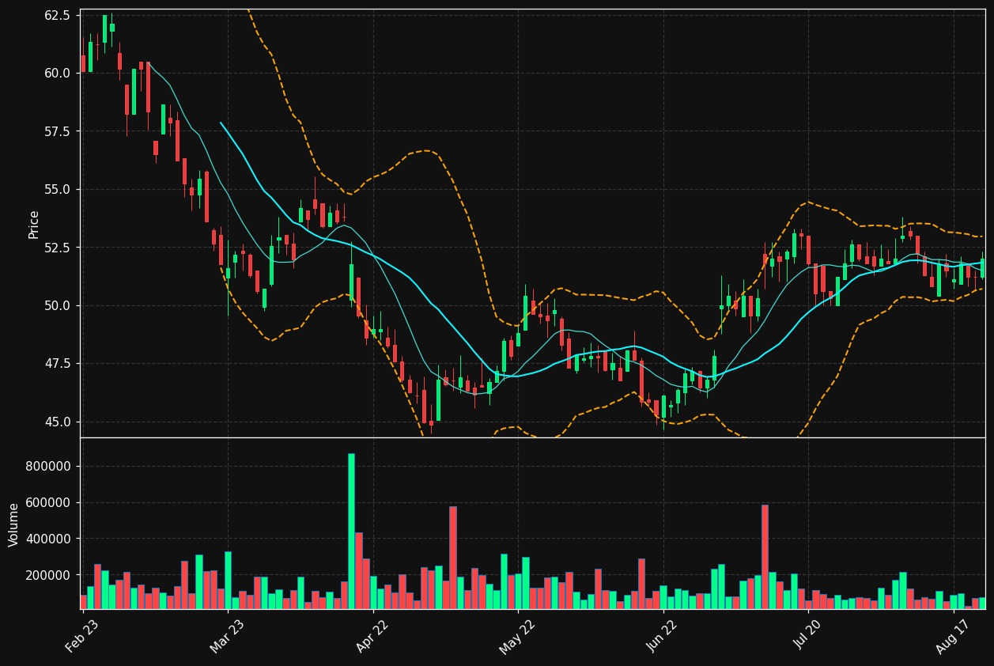The height and width of the screenshot is (666, 994).
Task: Click the 55.0 price tick label
Action: pyautogui.click(x=58, y=190)
